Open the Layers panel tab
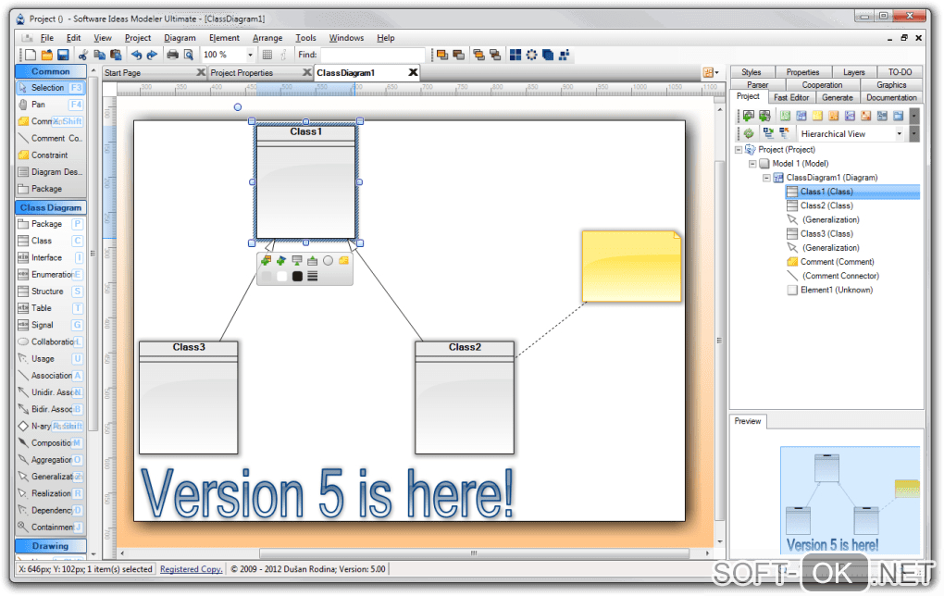The image size is (944, 596). (x=853, y=71)
